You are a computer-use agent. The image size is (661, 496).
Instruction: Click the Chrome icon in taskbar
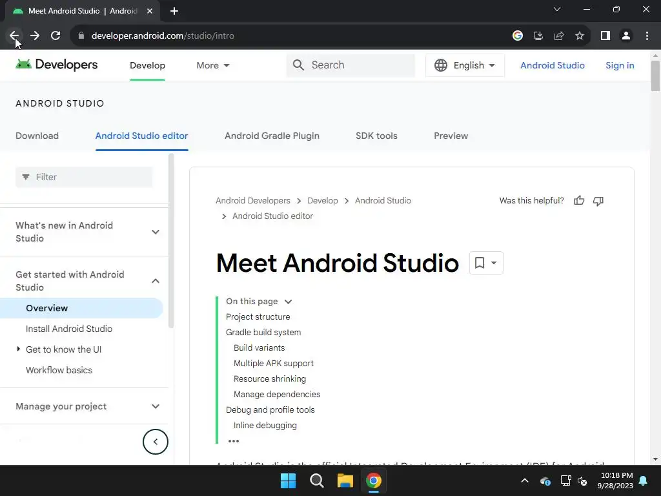click(x=374, y=480)
